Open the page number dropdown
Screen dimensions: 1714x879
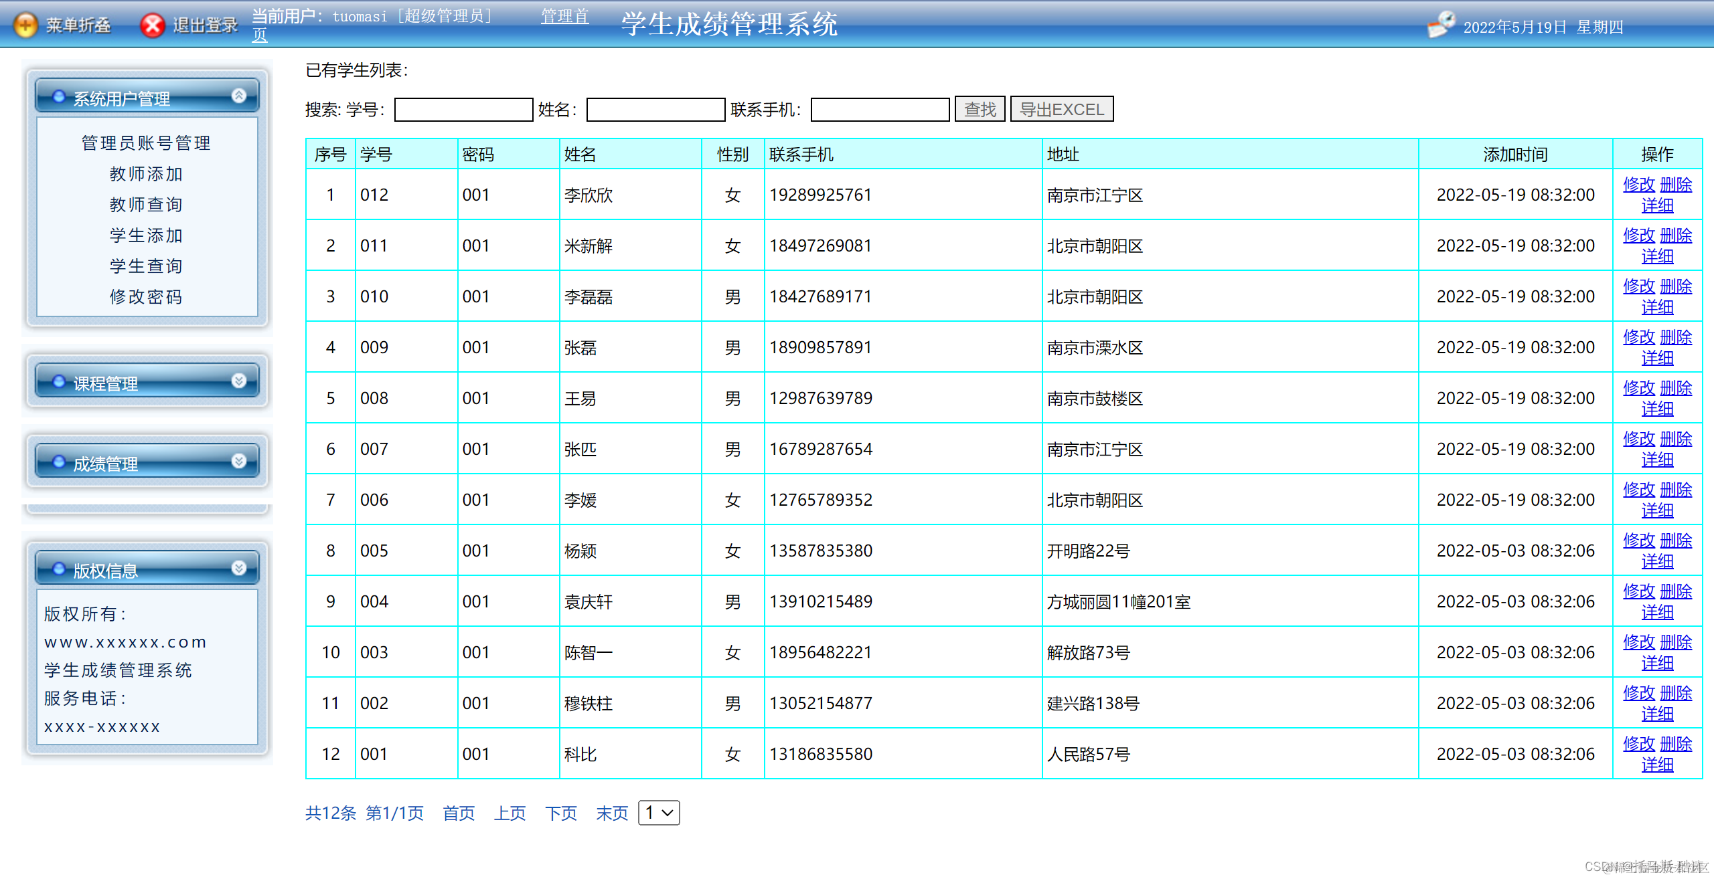pos(659,813)
